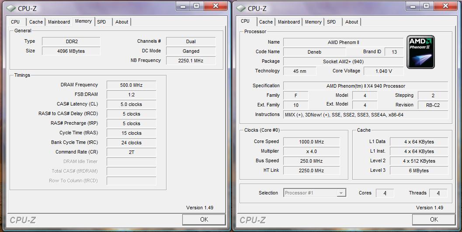Click the Level 2 4 x 512 KBytes value
This screenshot has height=232, width=462.
tap(419, 161)
